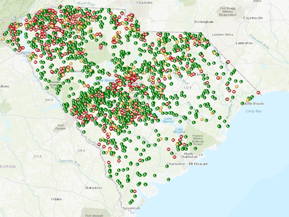Click the red H marker nearest Savannah

coord(134,191)
